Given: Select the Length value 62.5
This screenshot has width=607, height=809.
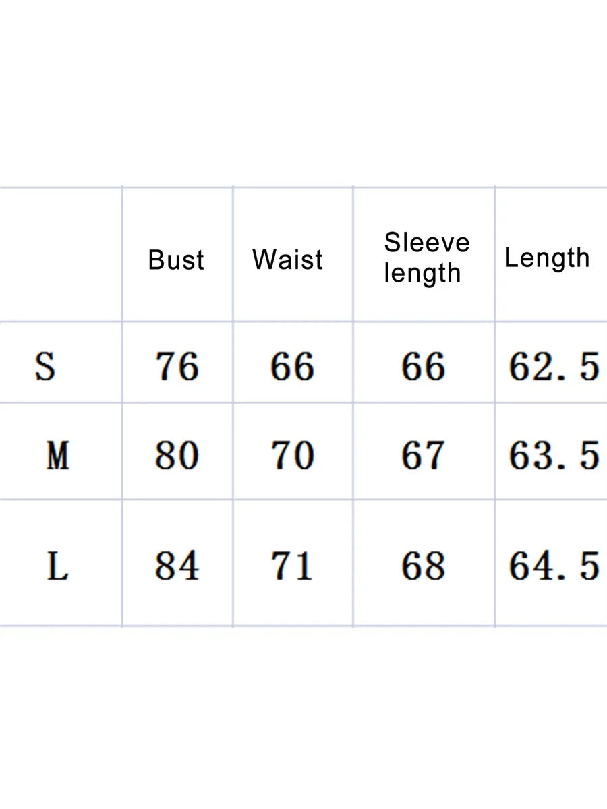Looking at the screenshot, I should [553, 367].
